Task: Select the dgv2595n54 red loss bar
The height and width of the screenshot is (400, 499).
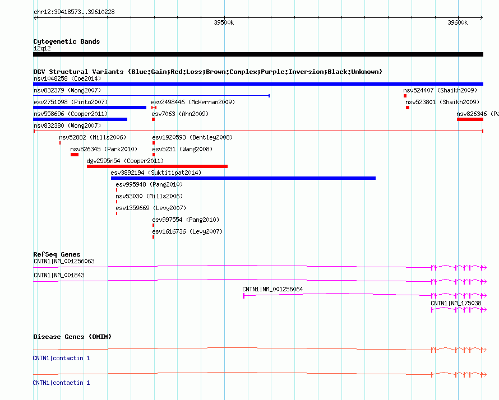Action: click(x=157, y=166)
